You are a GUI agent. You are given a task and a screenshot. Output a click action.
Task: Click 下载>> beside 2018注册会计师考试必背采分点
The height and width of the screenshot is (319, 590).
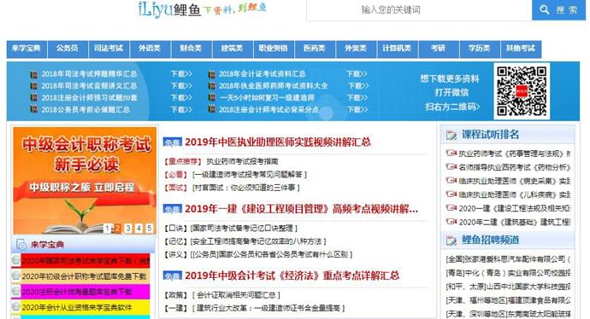pos(357,110)
